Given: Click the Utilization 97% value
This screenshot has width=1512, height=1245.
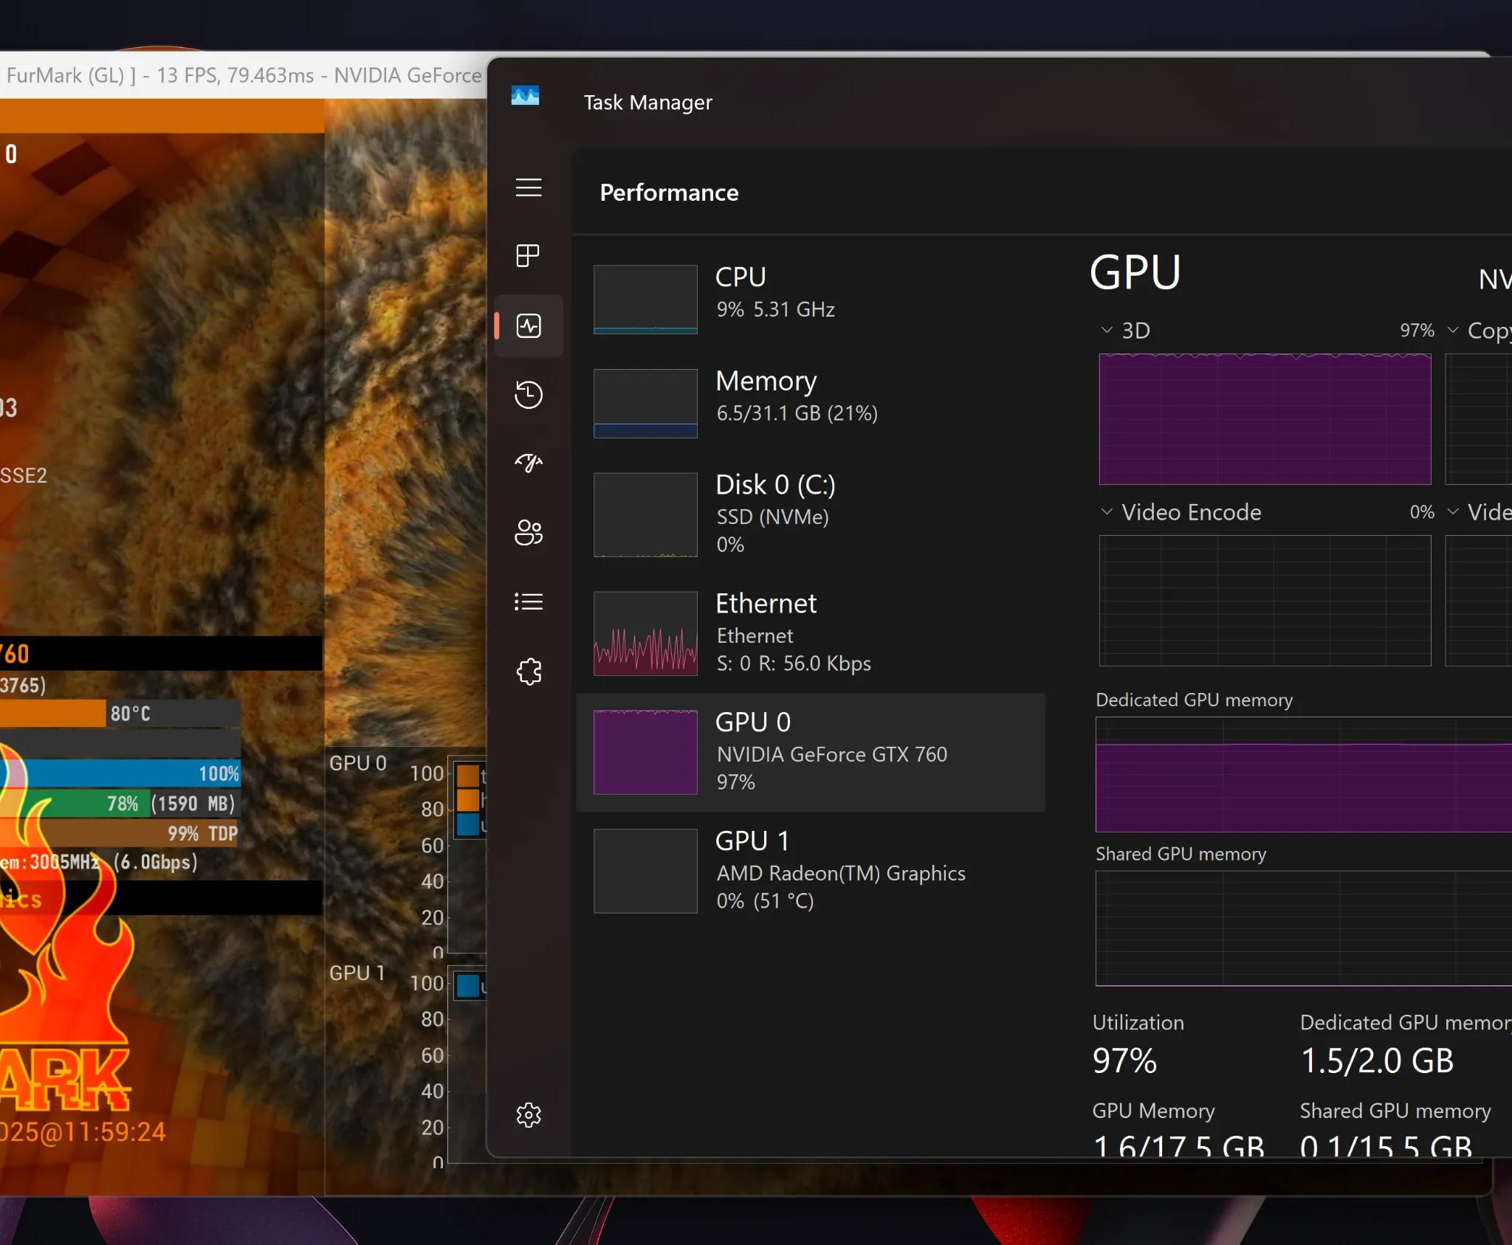Looking at the screenshot, I should (1124, 1061).
